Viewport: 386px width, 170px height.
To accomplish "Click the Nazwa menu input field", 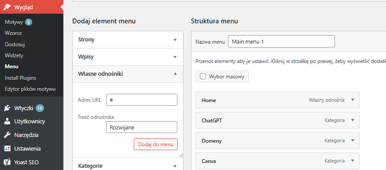I will [x=281, y=41].
